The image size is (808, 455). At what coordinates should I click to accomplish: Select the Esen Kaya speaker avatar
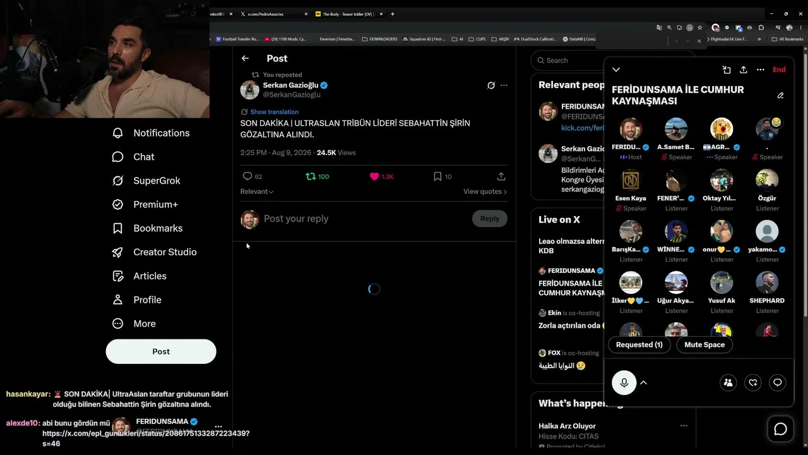pyautogui.click(x=631, y=180)
